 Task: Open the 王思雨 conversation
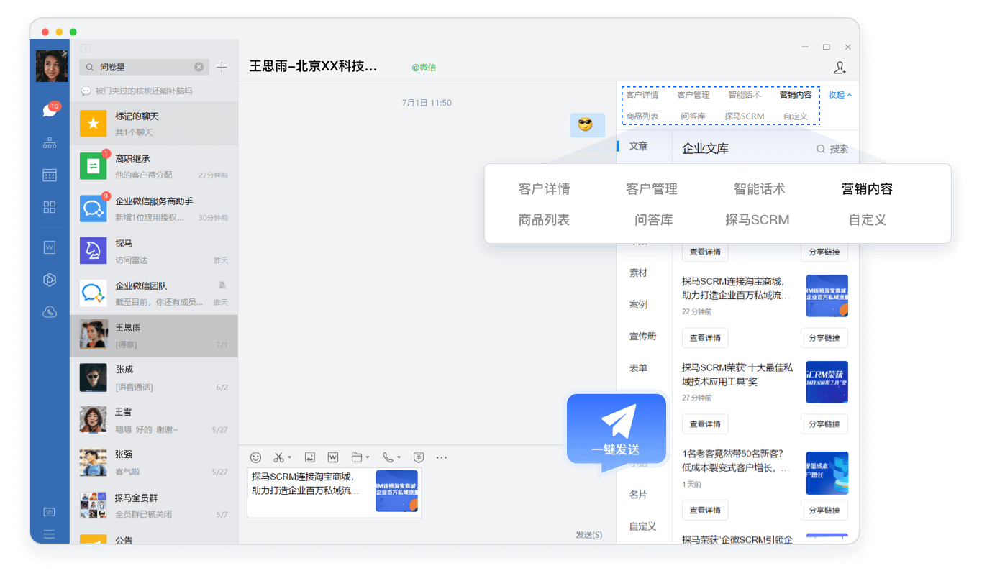(x=154, y=336)
